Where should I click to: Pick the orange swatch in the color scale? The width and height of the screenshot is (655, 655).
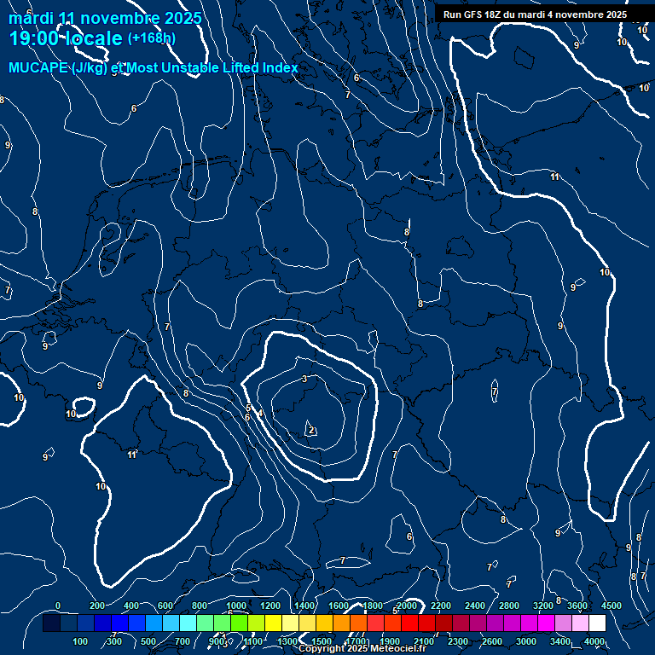point(341,623)
